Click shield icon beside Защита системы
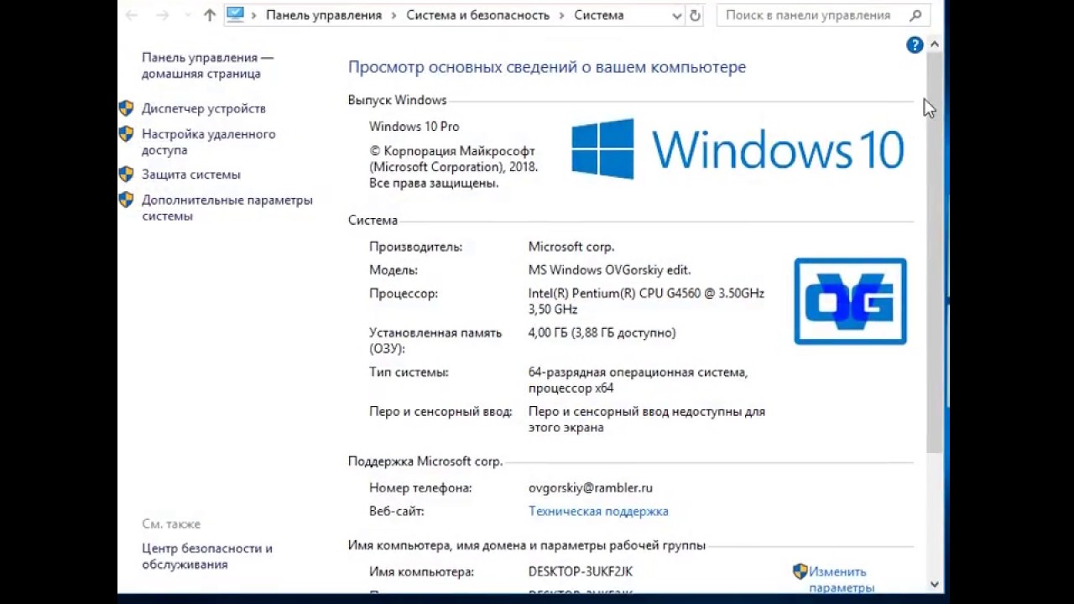Screen dimensions: 1074x604 click(x=126, y=174)
